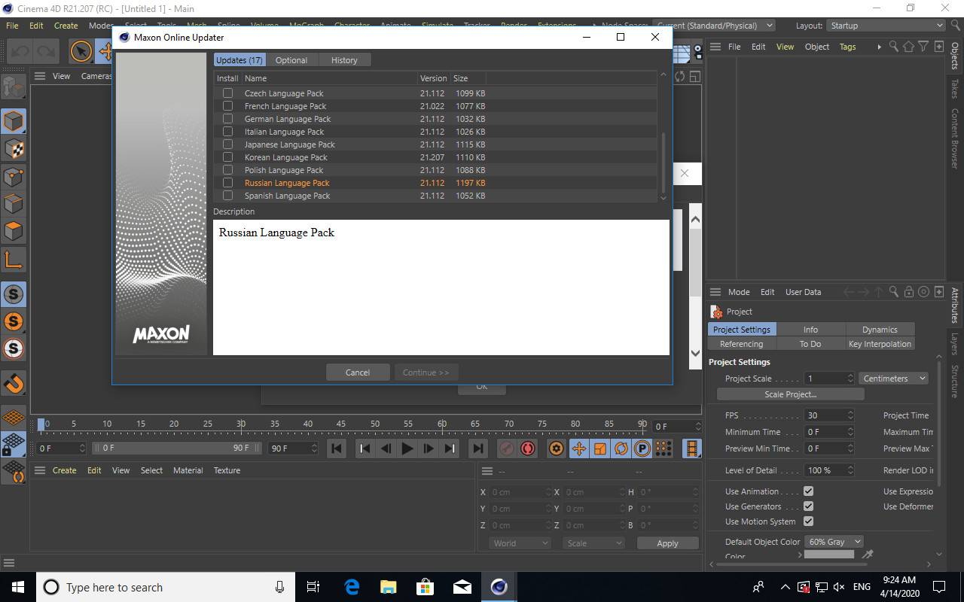Activate Texture mode checkered cube icon
The width and height of the screenshot is (964, 602).
coord(14,149)
